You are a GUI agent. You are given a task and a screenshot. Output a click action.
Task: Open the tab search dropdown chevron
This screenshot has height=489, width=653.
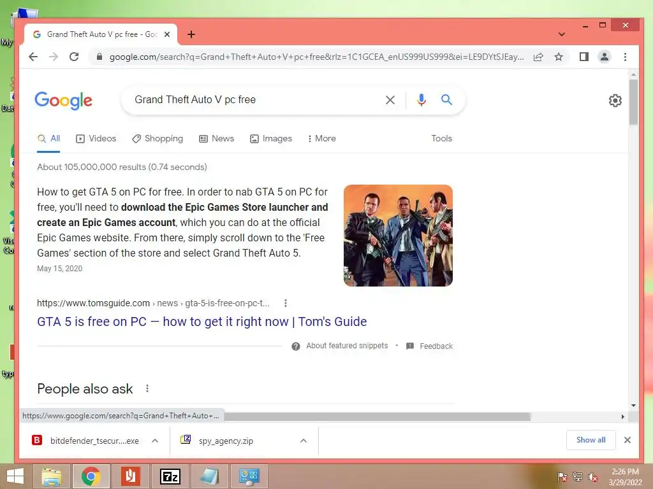(561, 34)
